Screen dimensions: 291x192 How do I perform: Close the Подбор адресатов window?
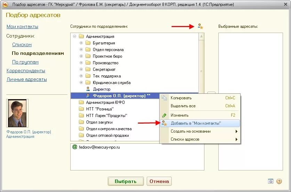[x=286, y=4]
